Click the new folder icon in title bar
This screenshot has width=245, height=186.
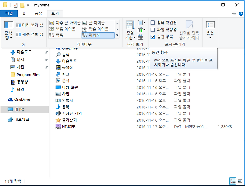click(22, 5)
